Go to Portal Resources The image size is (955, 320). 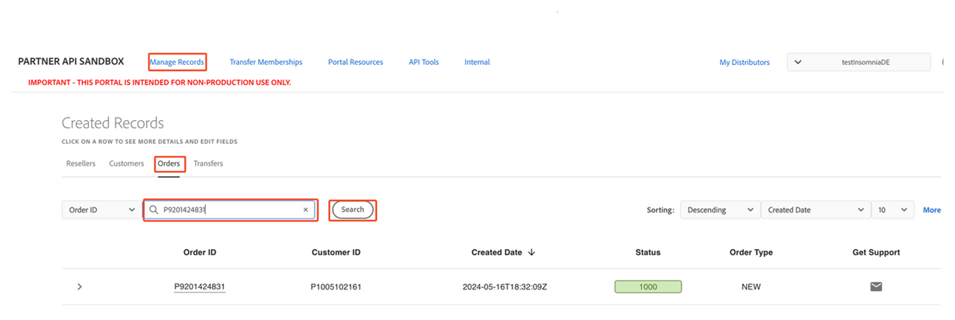(355, 63)
